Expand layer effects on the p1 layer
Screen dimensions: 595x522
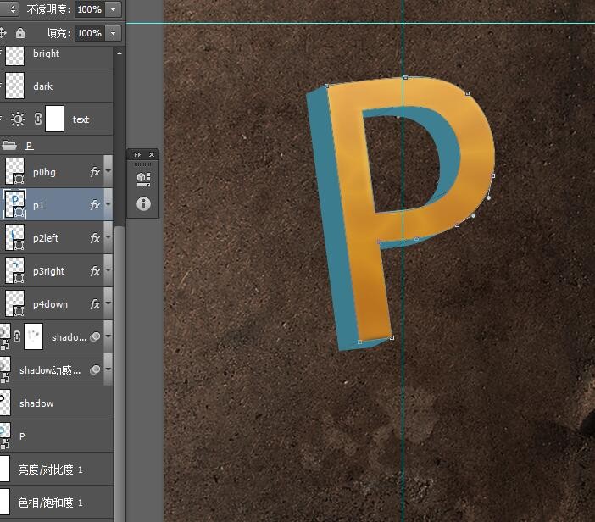pyautogui.click(x=108, y=205)
